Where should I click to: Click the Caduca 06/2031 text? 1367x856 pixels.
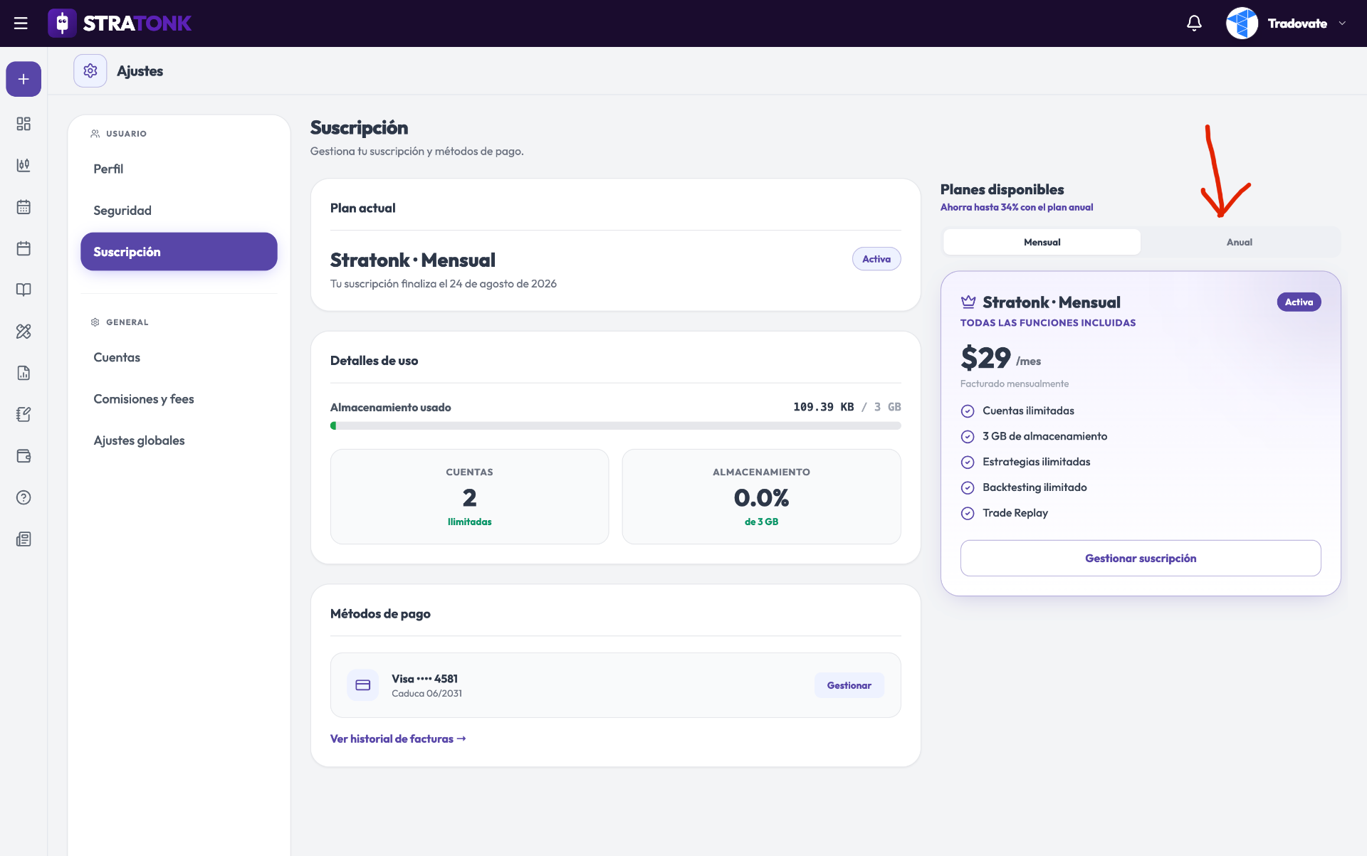pos(426,694)
